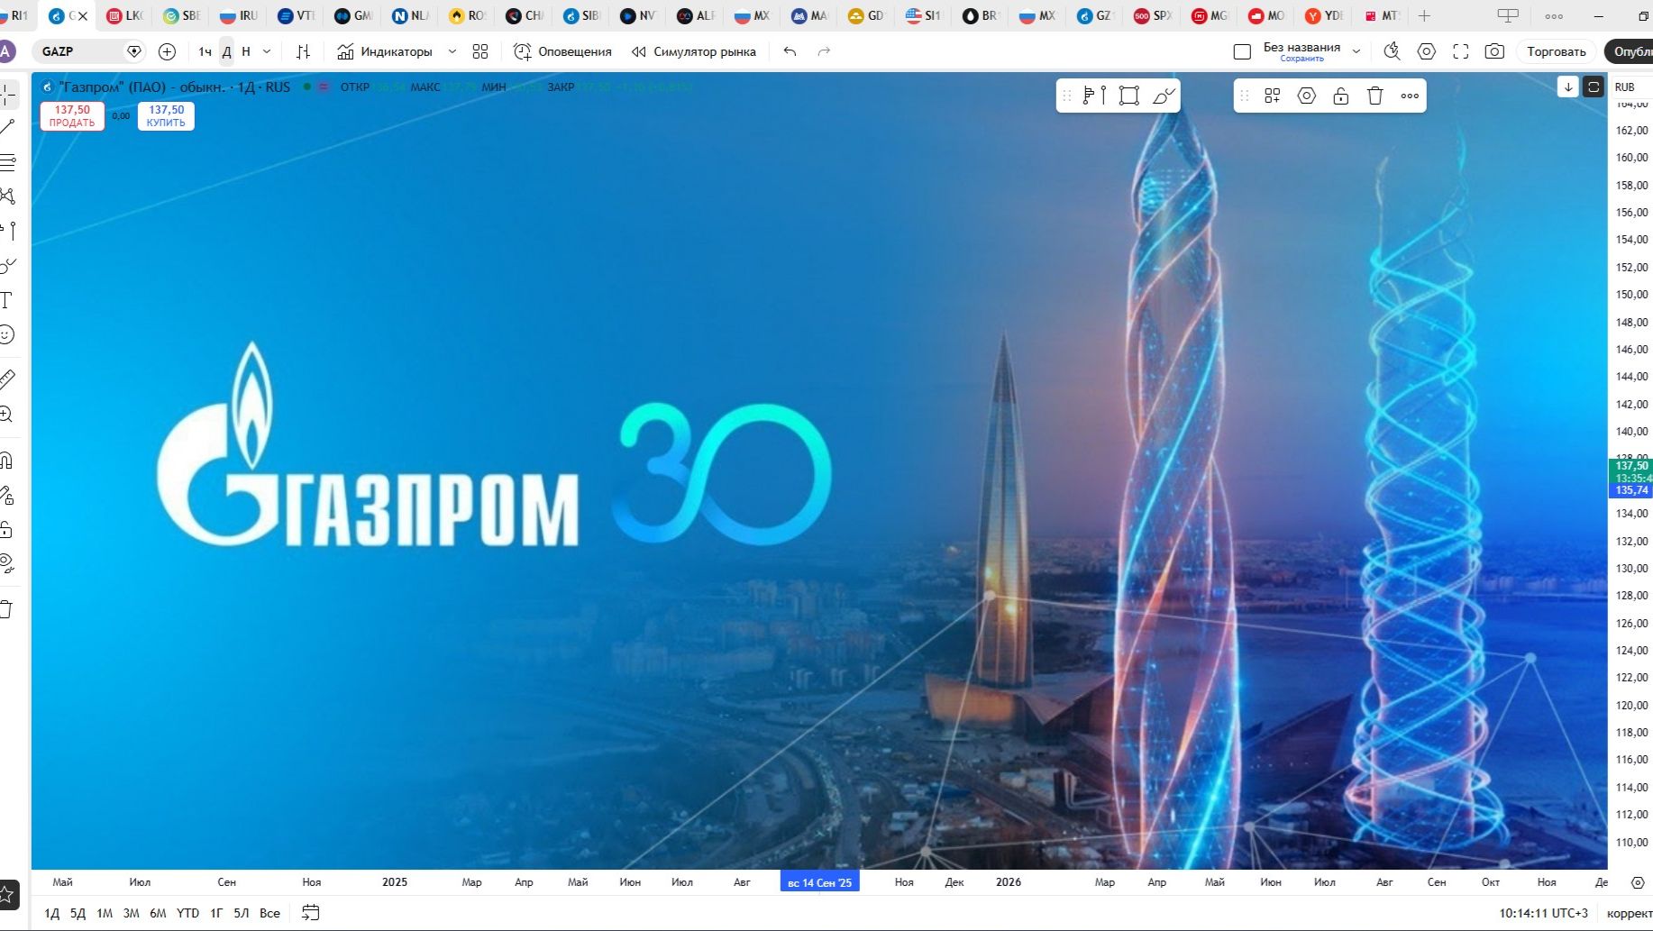This screenshot has height=931, width=1653.
Task: Open chart settings via the gear icon
Action: (1427, 51)
